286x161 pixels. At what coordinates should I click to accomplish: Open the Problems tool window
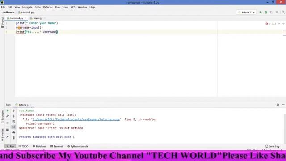tap(39, 146)
